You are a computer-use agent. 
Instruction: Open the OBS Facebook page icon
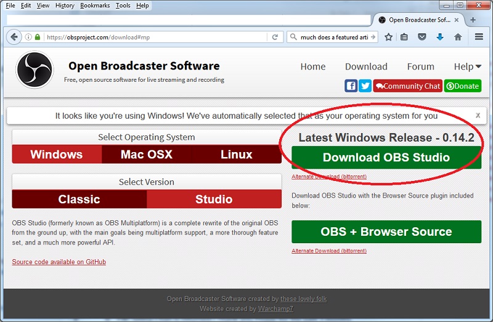pos(351,86)
